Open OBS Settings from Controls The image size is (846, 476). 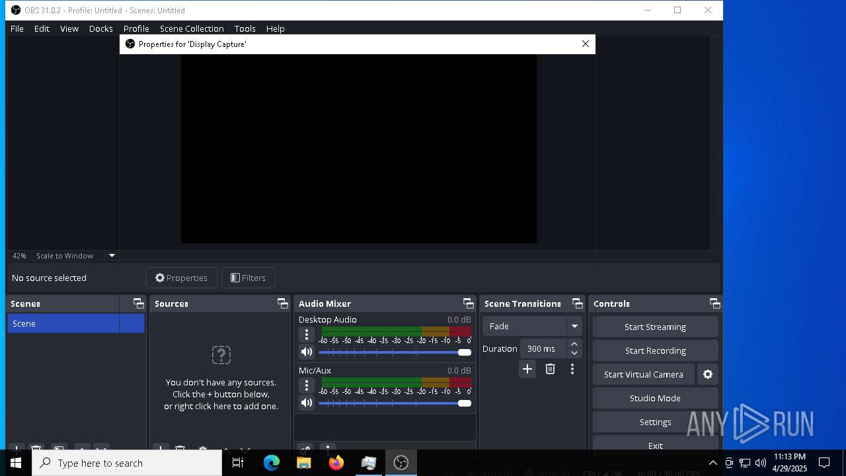655,422
